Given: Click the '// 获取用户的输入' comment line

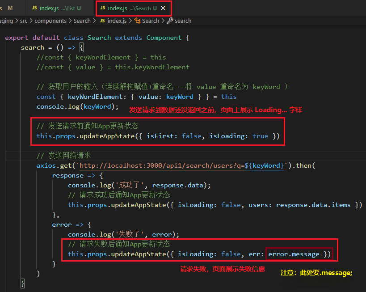Looking at the screenshot, I should click(162, 87).
